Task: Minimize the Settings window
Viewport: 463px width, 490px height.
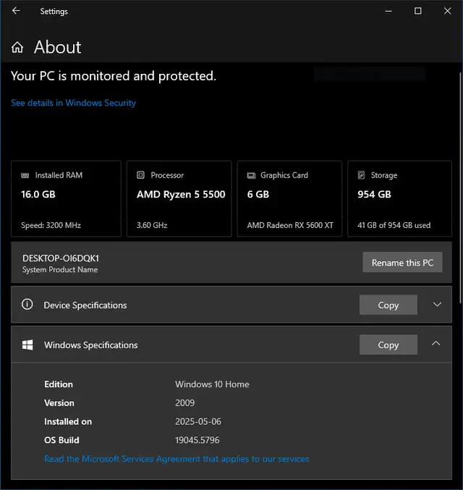Action: (388, 11)
